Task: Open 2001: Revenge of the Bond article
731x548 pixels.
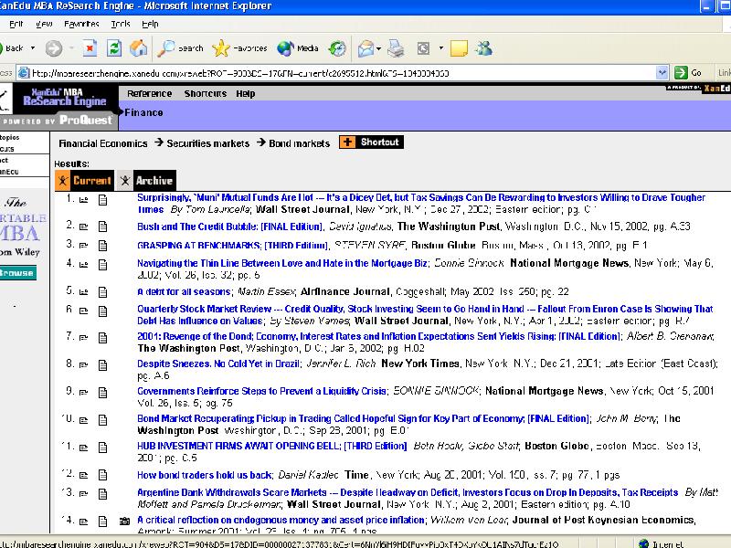Action: tap(378, 336)
